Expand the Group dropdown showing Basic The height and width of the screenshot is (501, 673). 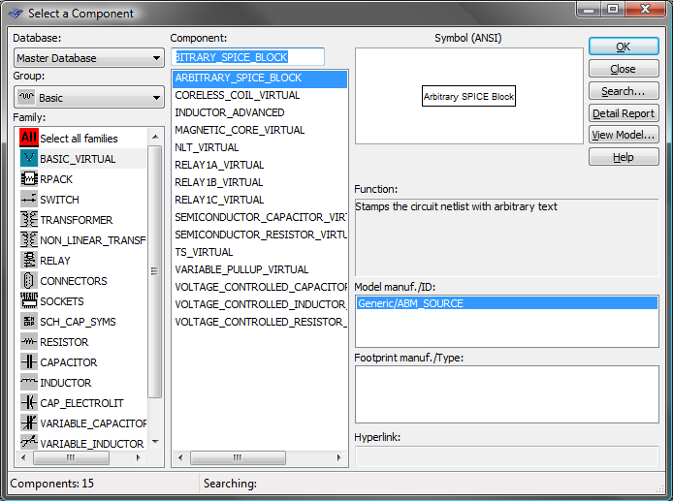click(88, 98)
